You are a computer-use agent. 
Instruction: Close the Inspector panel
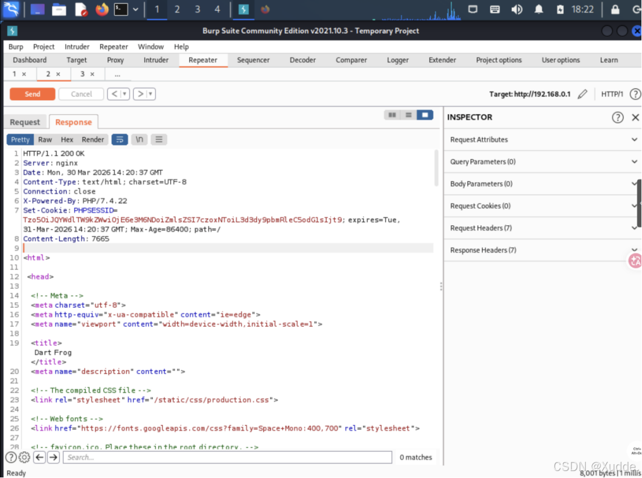pyautogui.click(x=635, y=117)
